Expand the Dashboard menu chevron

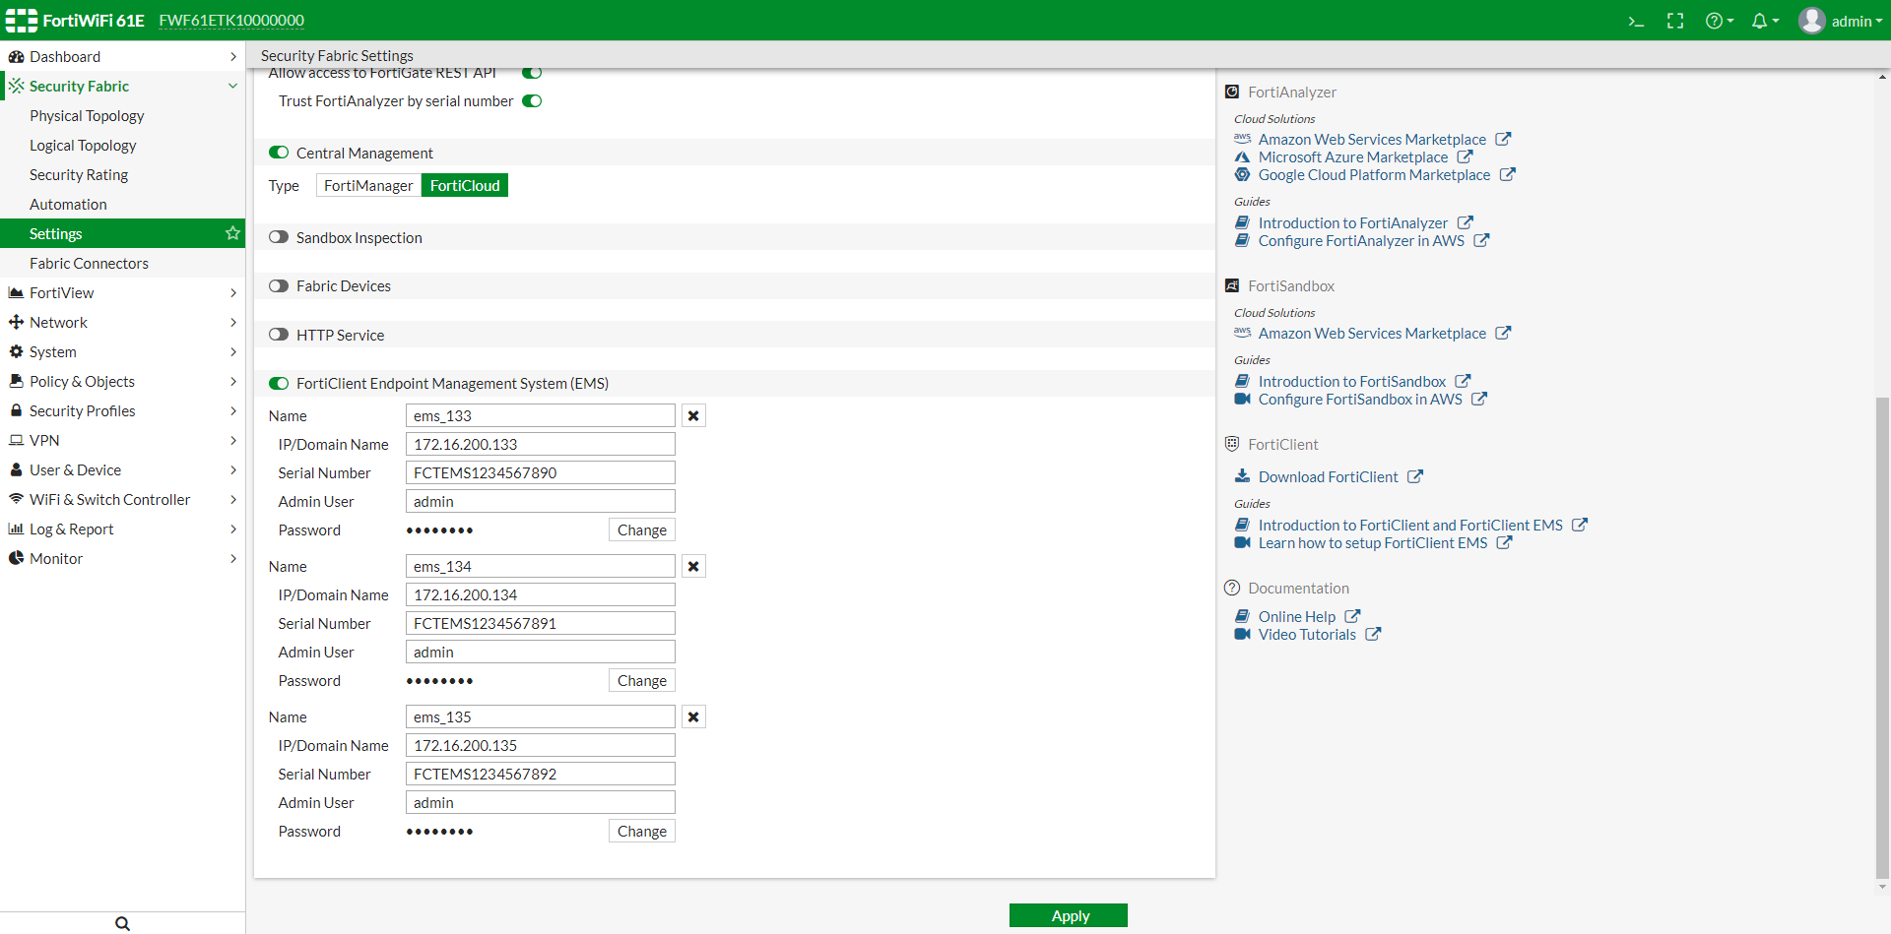pyautogui.click(x=233, y=56)
